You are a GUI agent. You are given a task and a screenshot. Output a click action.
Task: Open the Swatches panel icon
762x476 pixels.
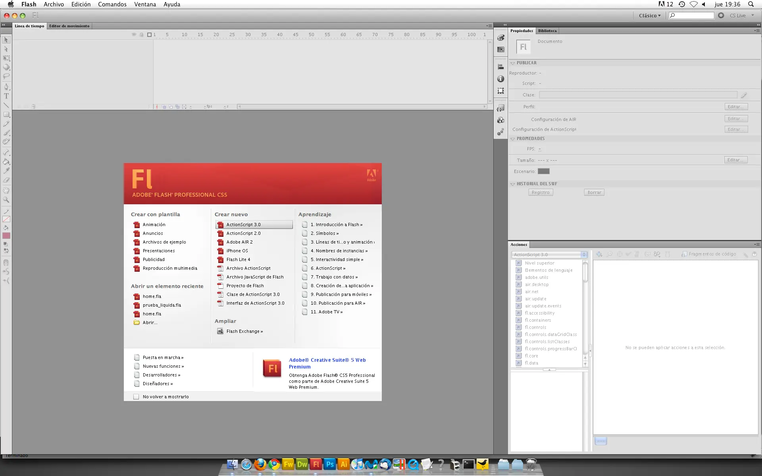(501, 50)
